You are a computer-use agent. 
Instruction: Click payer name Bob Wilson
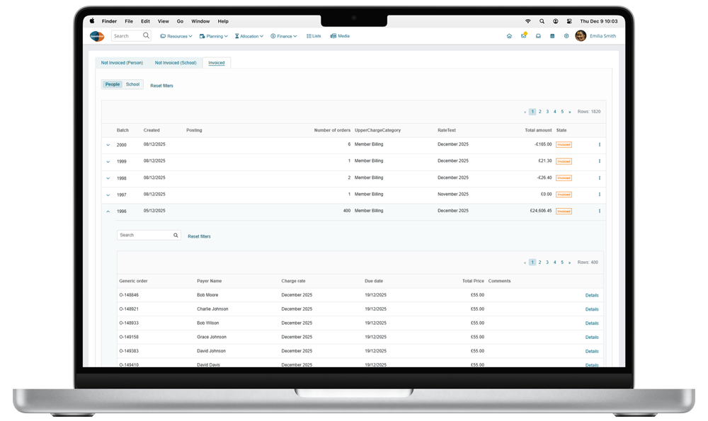click(207, 323)
